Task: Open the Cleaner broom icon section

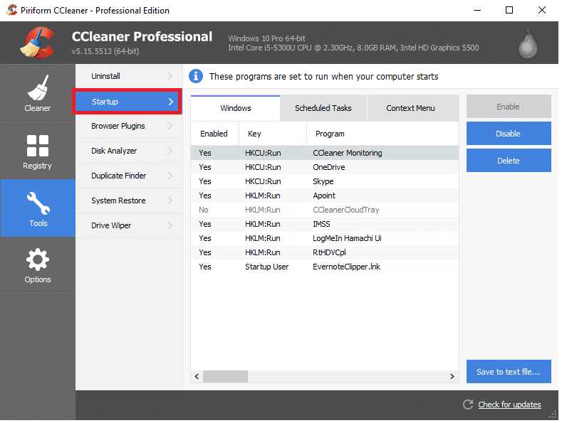Action: pyautogui.click(x=37, y=93)
